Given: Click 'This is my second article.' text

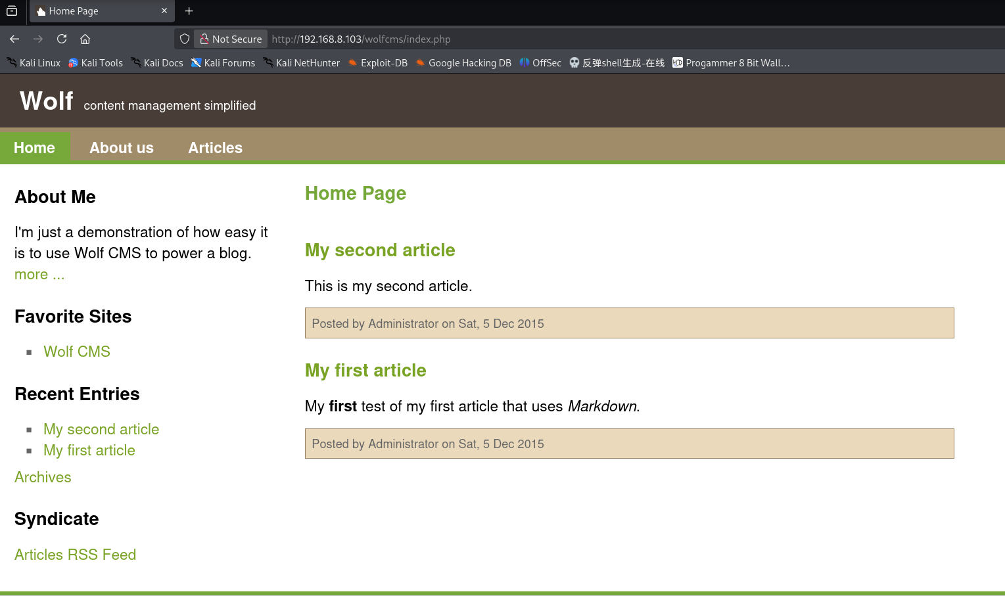Looking at the screenshot, I should (x=388, y=286).
